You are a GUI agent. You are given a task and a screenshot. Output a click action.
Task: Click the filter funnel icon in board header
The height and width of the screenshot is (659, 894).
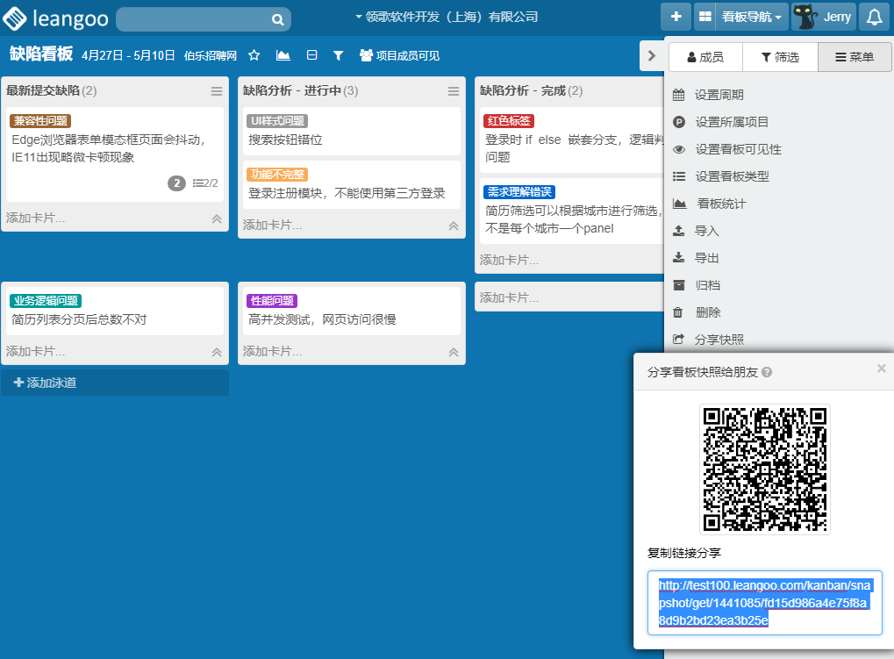pos(338,55)
